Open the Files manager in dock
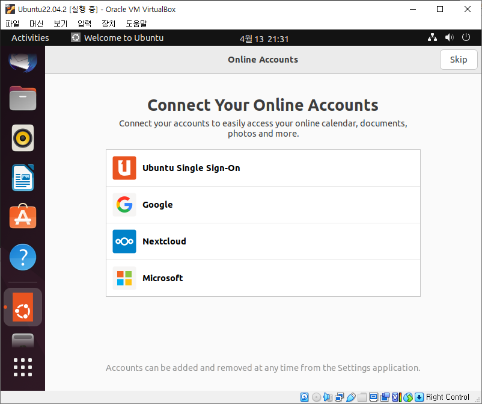 click(x=23, y=98)
